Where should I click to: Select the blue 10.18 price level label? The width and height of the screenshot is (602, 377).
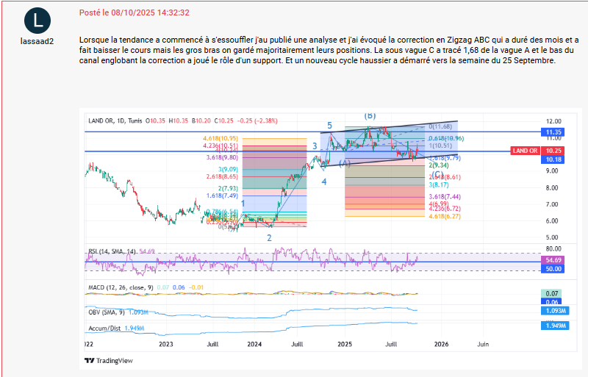(x=553, y=159)
